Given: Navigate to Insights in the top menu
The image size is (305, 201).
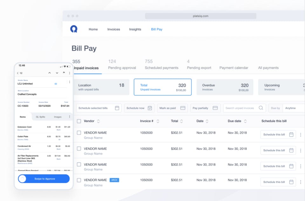Looking at the screenshot, I should 135,29.
